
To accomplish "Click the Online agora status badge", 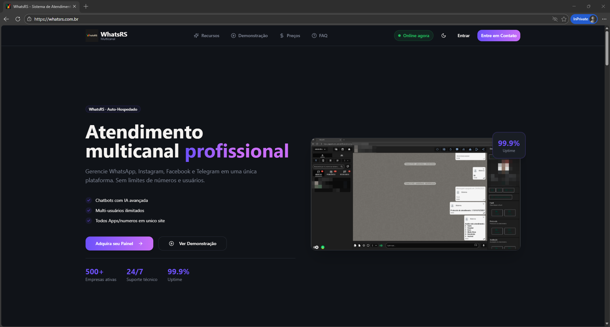I will point(413,36).
